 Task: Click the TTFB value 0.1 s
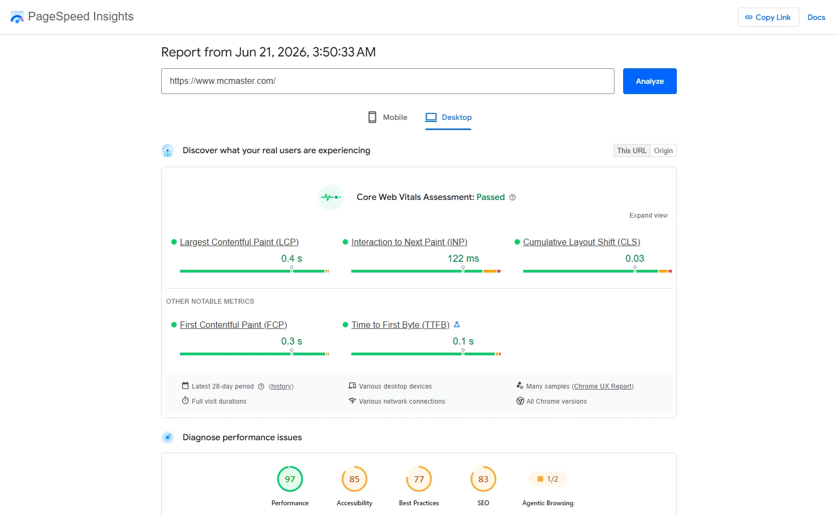(463, 341)
